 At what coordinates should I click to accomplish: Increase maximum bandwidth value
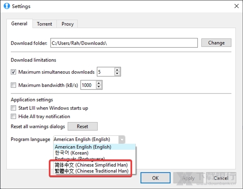point(99,83)
